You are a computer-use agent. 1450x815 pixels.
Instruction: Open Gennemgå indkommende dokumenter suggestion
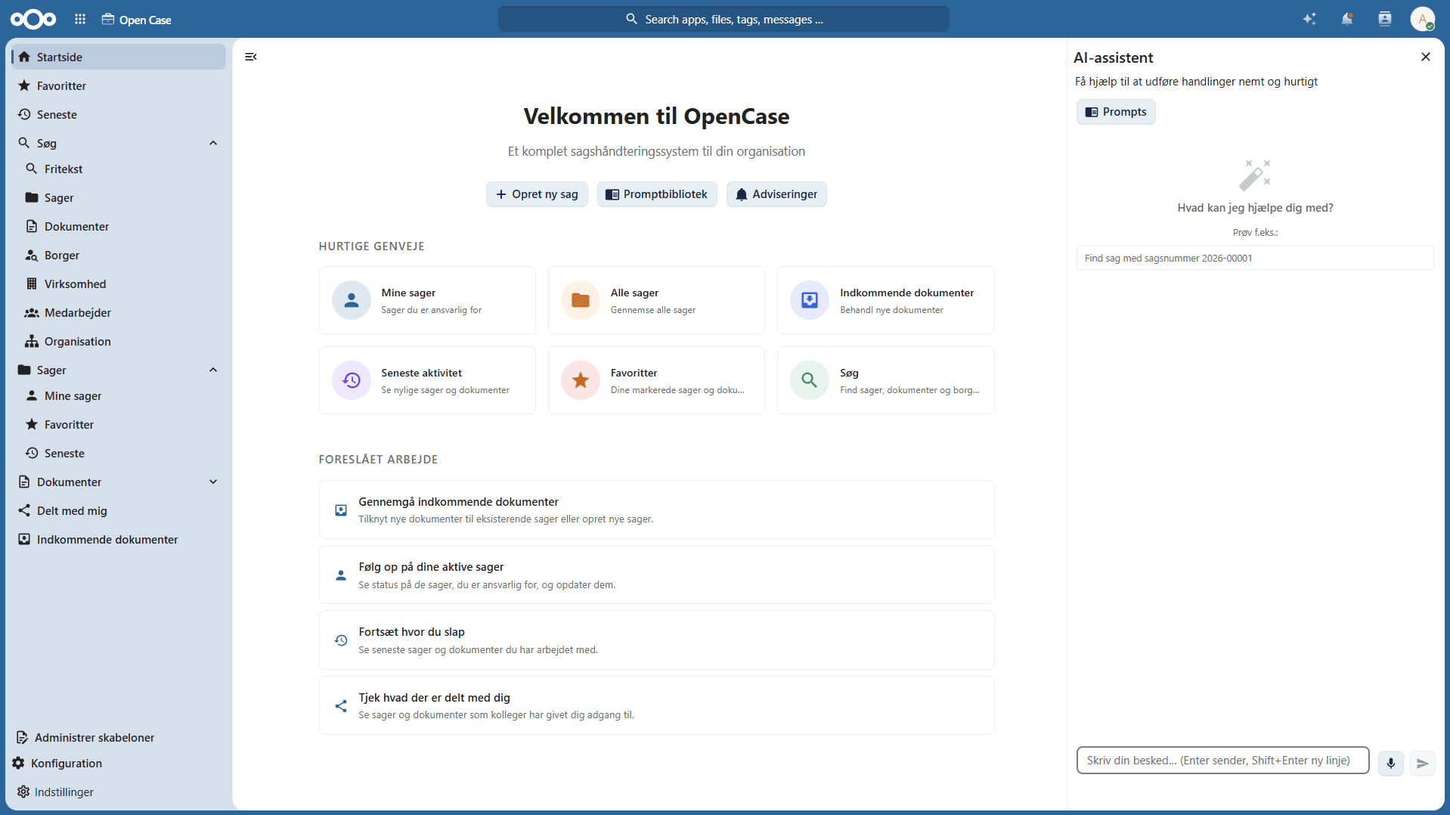[x=656, y=510]
